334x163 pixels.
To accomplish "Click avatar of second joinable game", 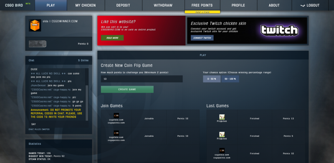I will pyautogui.click(x=116, y=133).
